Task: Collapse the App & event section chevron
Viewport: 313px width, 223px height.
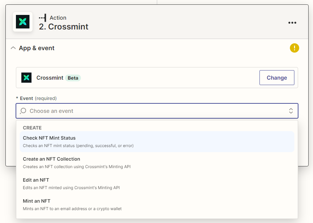Action: point(13,48)
